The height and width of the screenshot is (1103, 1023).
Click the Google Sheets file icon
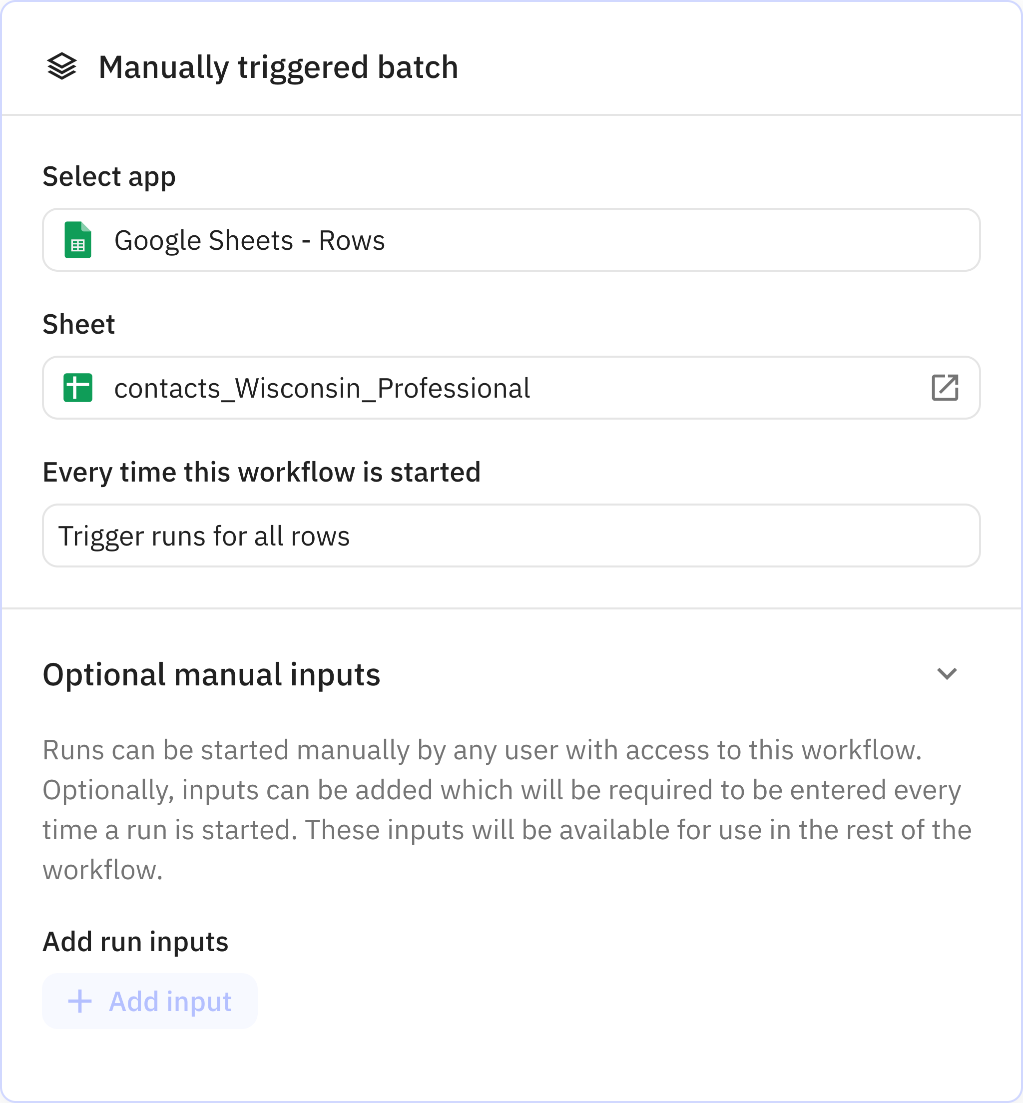coord(77,240)
